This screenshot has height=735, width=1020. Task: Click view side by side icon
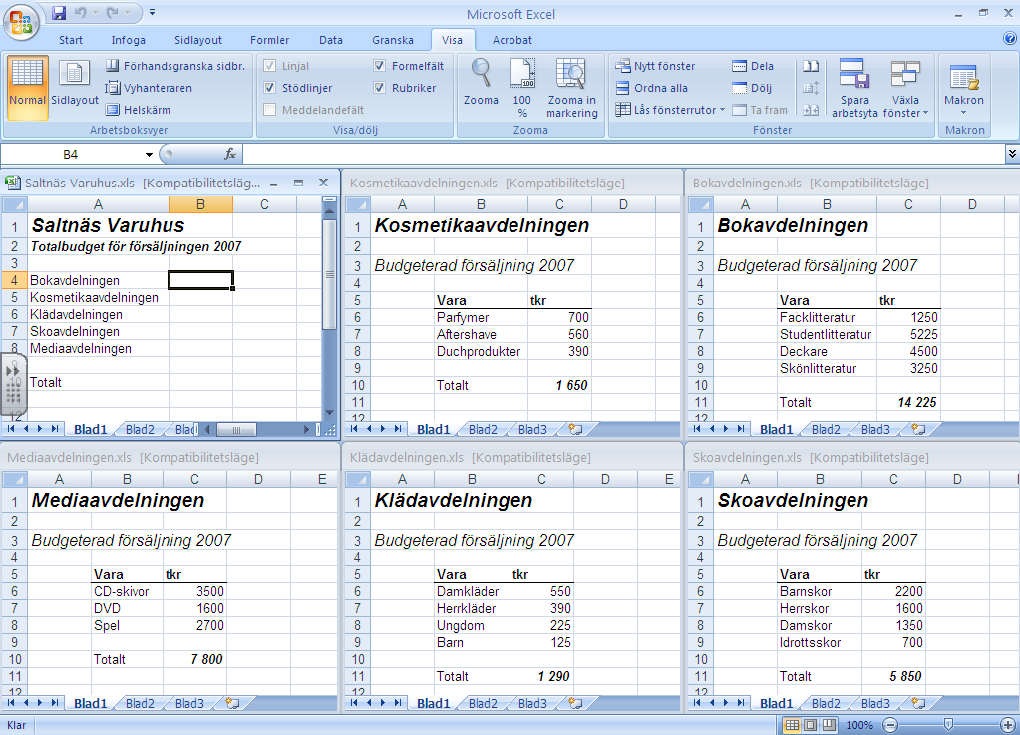click(x=811, y=66)
